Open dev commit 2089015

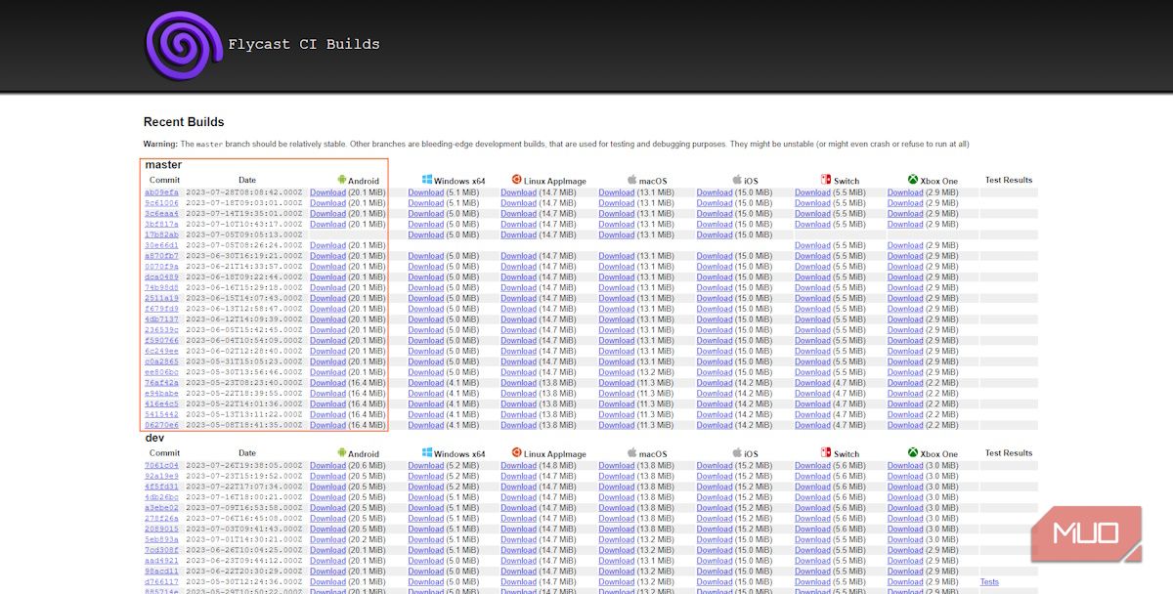(x=161, y=530)
